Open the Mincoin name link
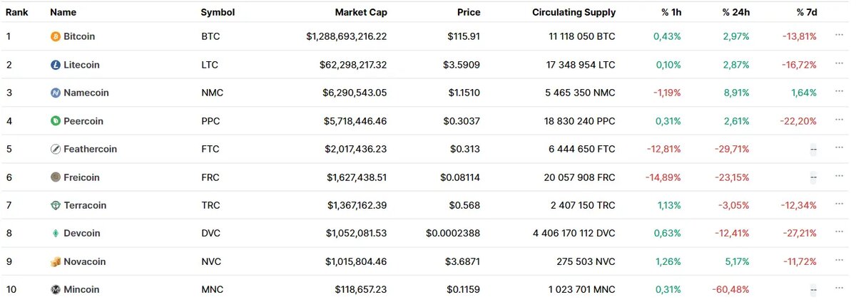 click(x=81, y=290)
